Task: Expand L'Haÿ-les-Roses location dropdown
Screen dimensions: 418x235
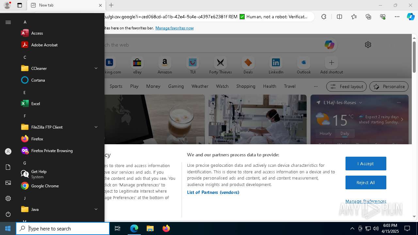Action: [x=361, y=102]
